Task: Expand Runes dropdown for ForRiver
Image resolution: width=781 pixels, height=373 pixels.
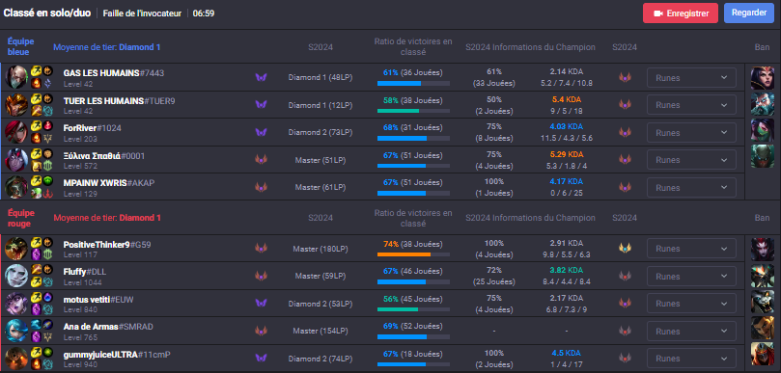Action: tap(691, 133)
